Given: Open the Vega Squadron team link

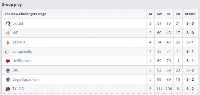Looking at the screenshot, I should (25, 80).
